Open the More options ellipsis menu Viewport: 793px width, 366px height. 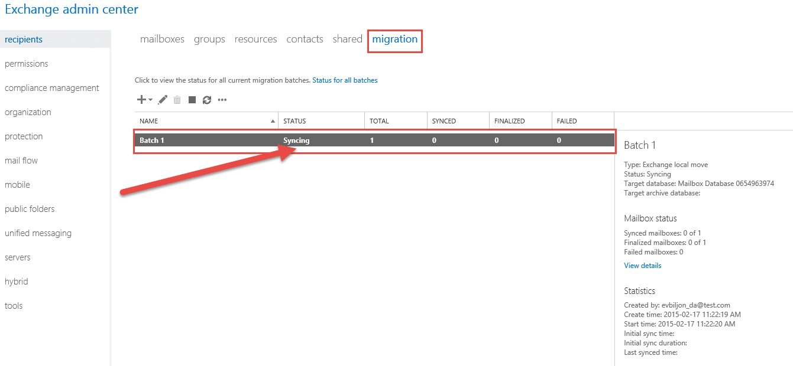click(222, 100)
